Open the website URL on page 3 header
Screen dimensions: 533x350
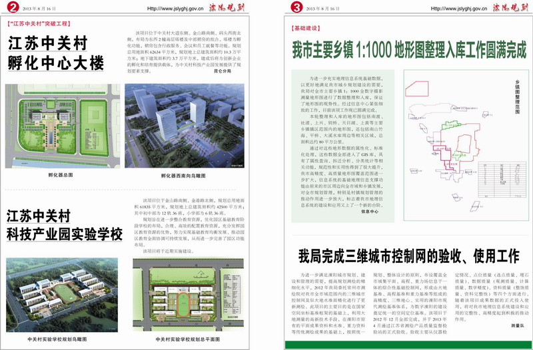[459, 9]
